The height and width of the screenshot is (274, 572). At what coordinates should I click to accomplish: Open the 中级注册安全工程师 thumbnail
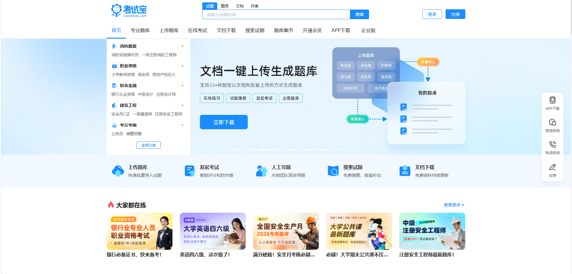point(432,231)
